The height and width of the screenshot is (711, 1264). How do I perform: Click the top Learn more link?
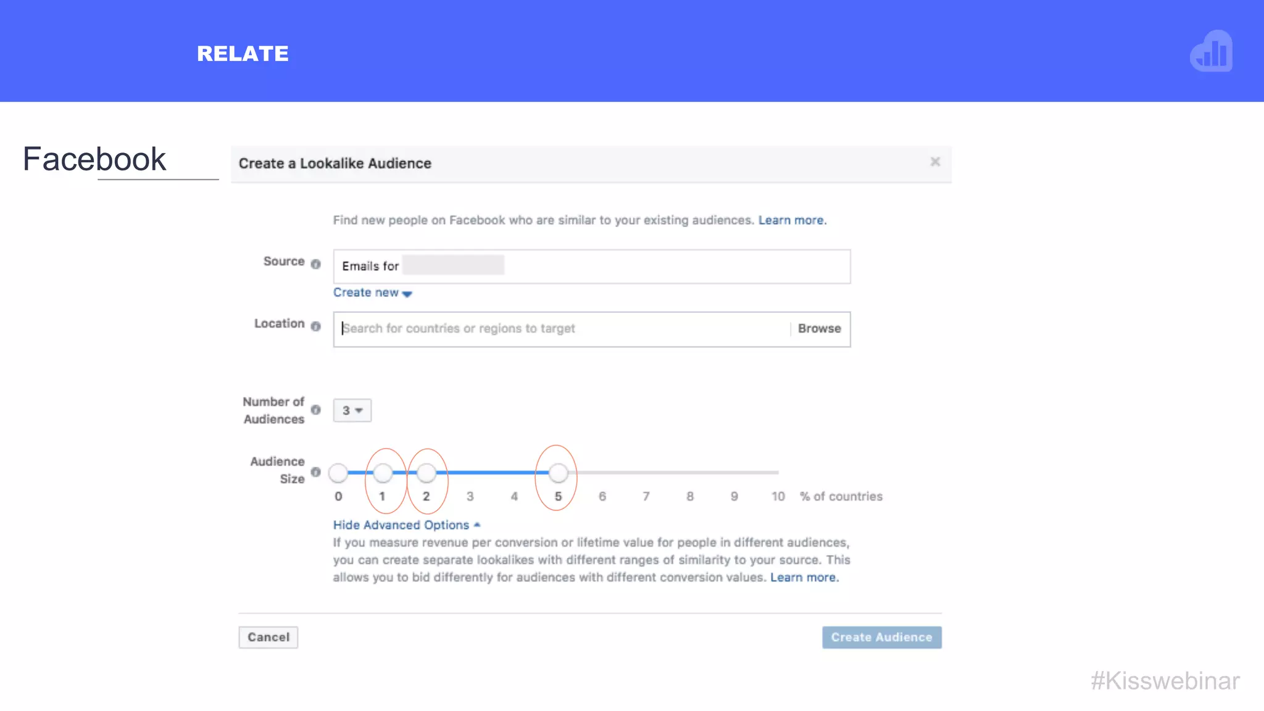point(792,220)
